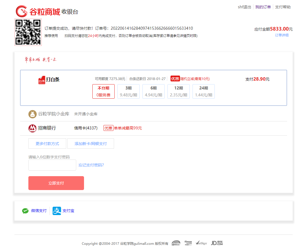Click the 谷粒商城 red logo icon
This screenshot has width=301, height=252.
pos(22,11)
